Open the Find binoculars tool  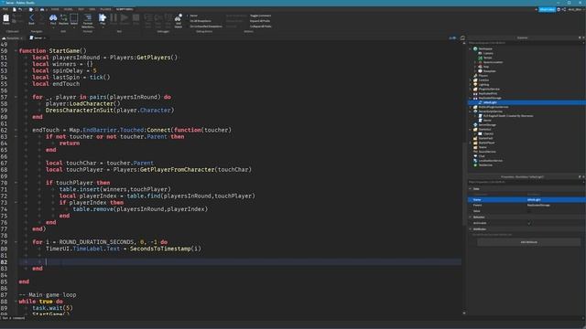[53, 17]
